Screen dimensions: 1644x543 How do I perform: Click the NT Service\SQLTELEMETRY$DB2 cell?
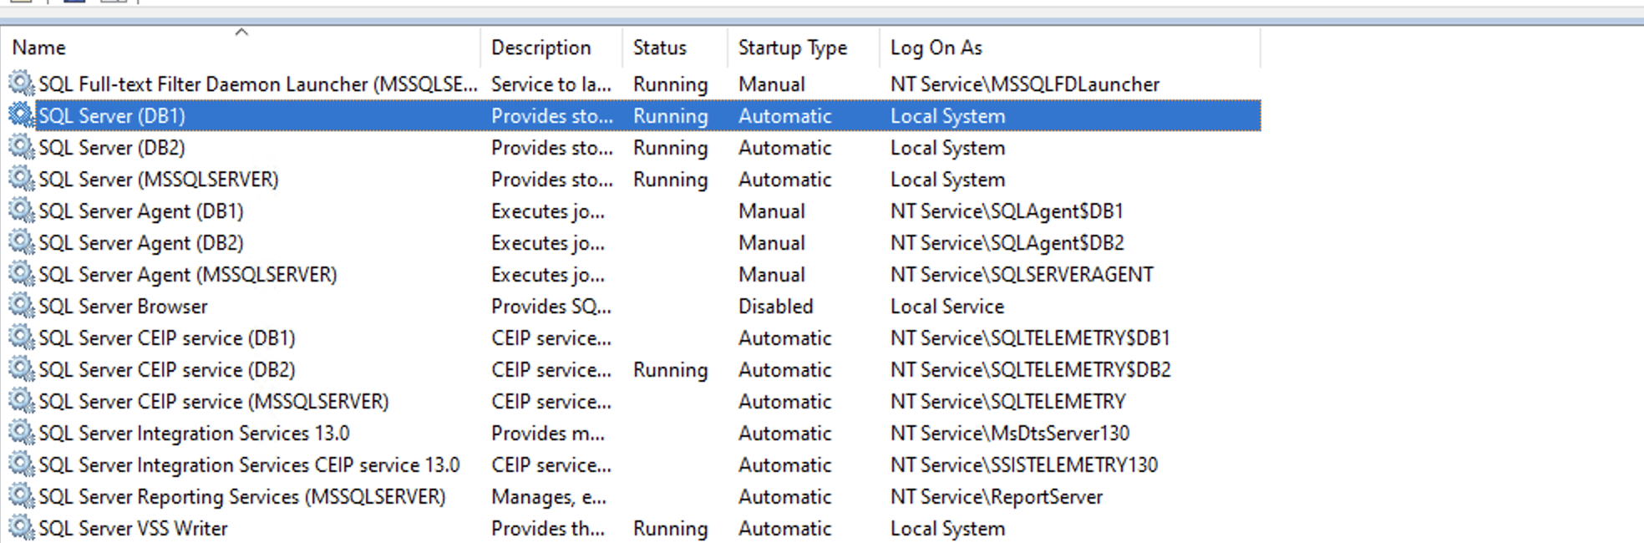[1031, 370]
